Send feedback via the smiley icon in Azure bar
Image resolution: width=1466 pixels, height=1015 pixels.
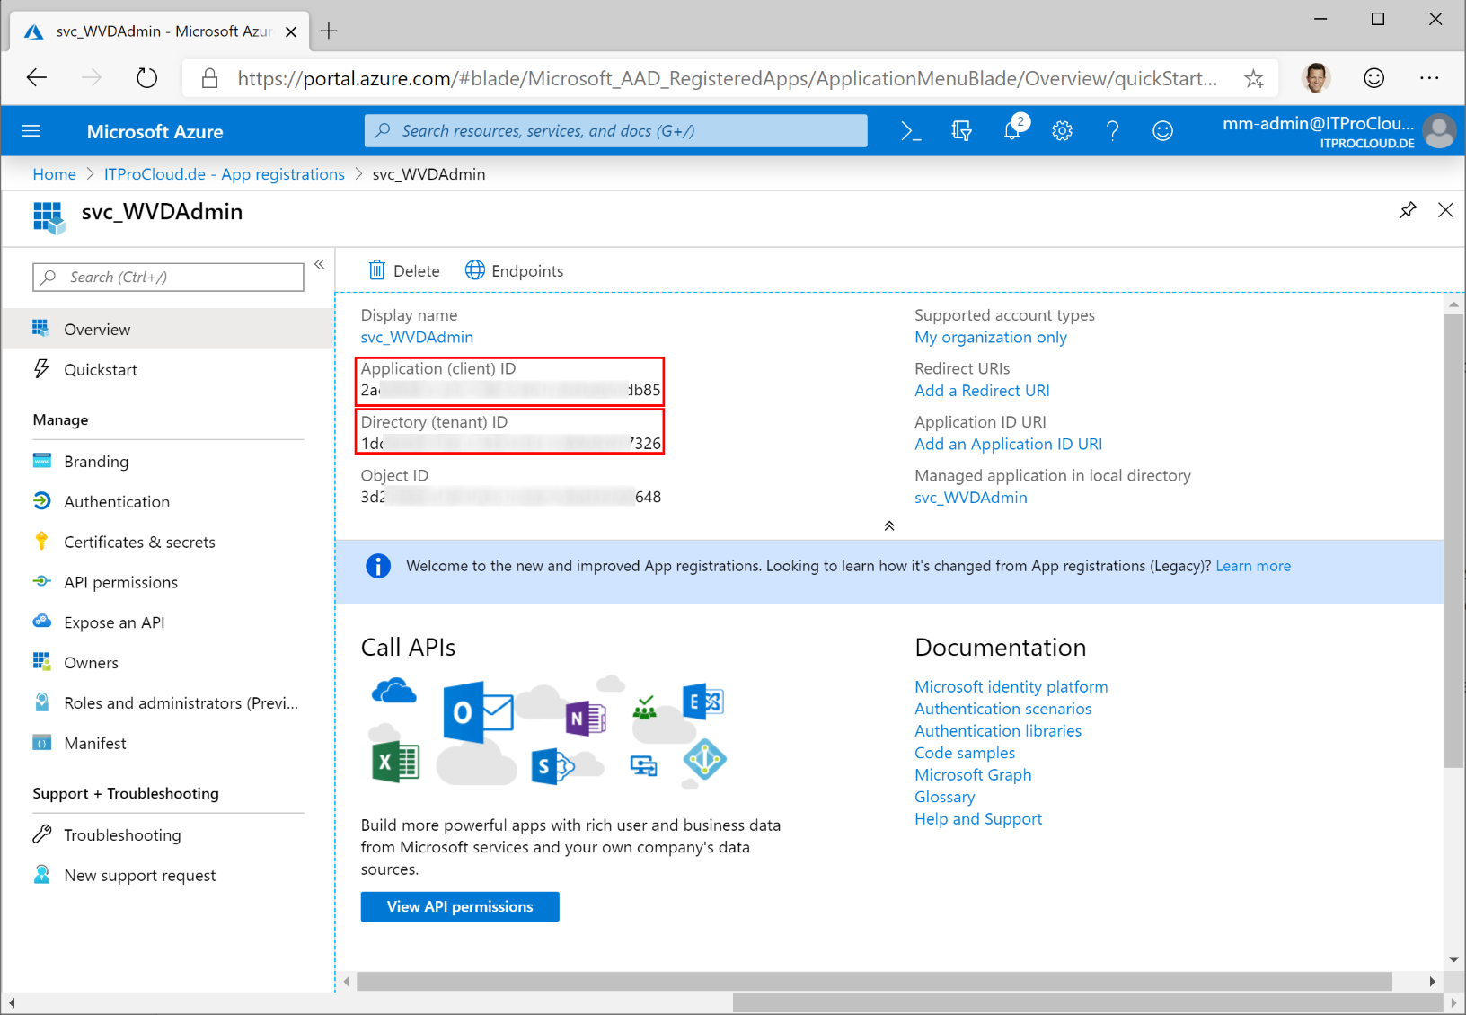(1163, 131)
